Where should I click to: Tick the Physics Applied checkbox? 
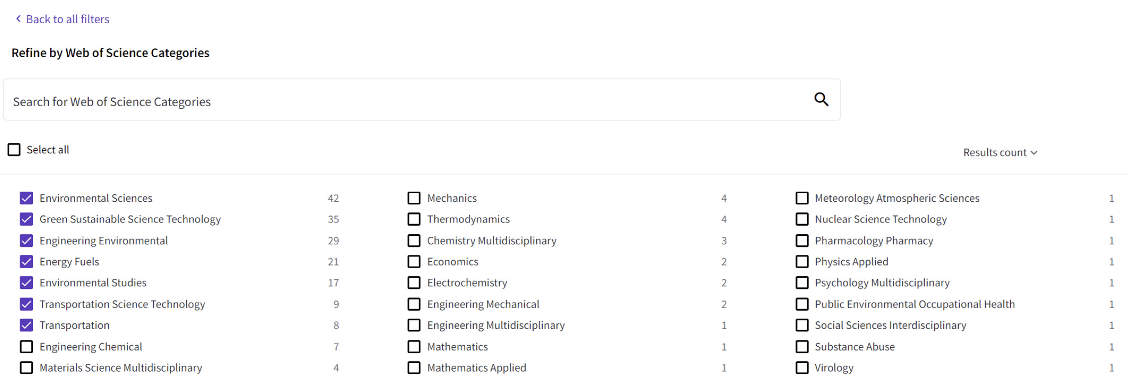coord(802,262)
